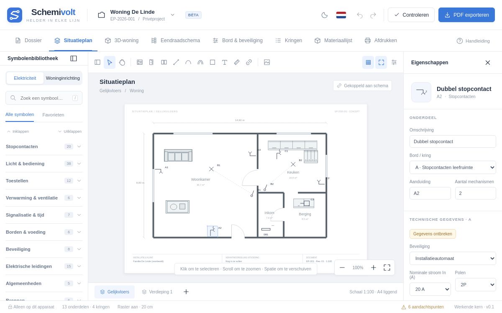Expand the Stopcontacten category
This screenshot has width=502, height=313.
44,146
